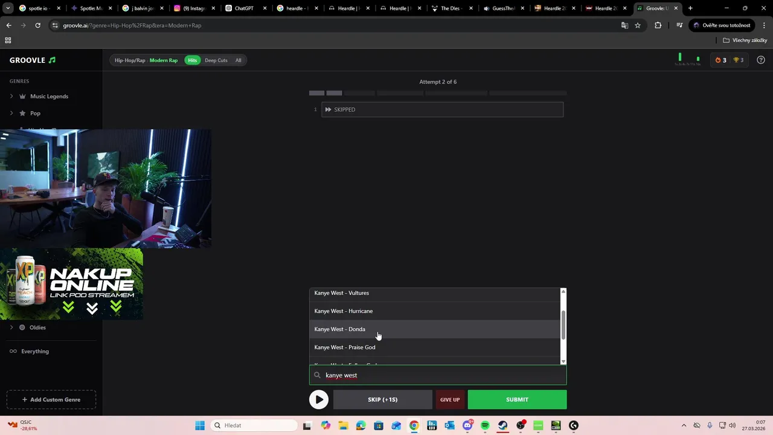Bookmark this page with the star icon
The width and height of the screenshot is (773, 435).
click(638, 25)
